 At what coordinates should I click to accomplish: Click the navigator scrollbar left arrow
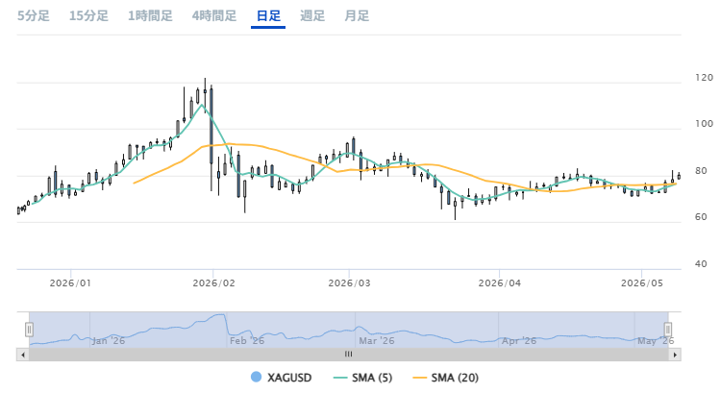[22, 355]
